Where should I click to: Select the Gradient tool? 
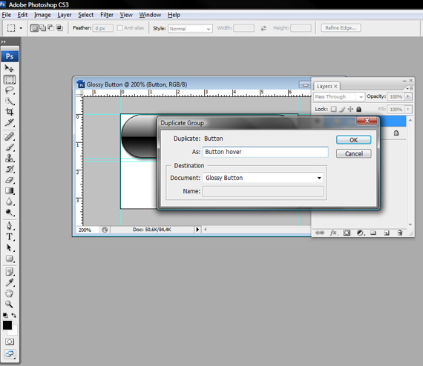pos(10,190)
